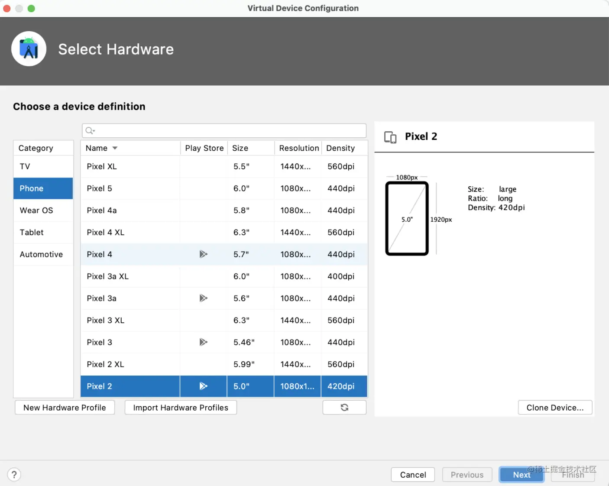
Task: Click the Previous button
Action: tap(467, 475)
